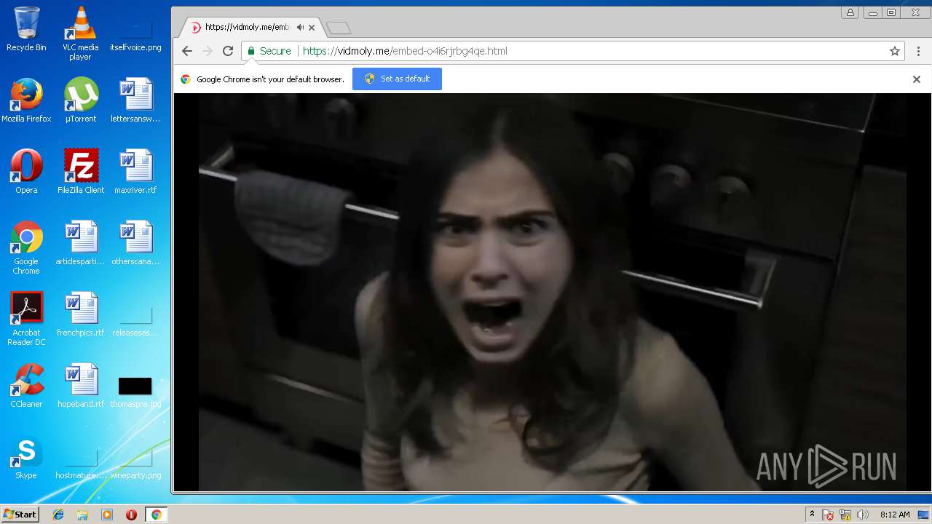Select the Opera desktop shortcut
The width and height of the screenshot is (932, 524).
26,172
